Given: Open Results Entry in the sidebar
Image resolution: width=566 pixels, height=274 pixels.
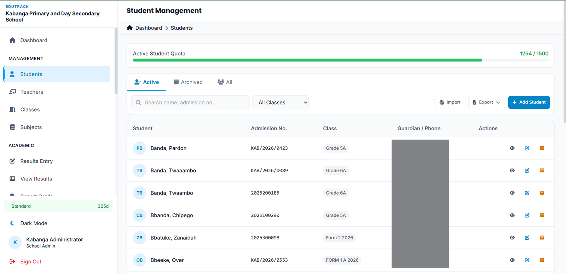Looking at the screenshot, I should tap(57, 161).
